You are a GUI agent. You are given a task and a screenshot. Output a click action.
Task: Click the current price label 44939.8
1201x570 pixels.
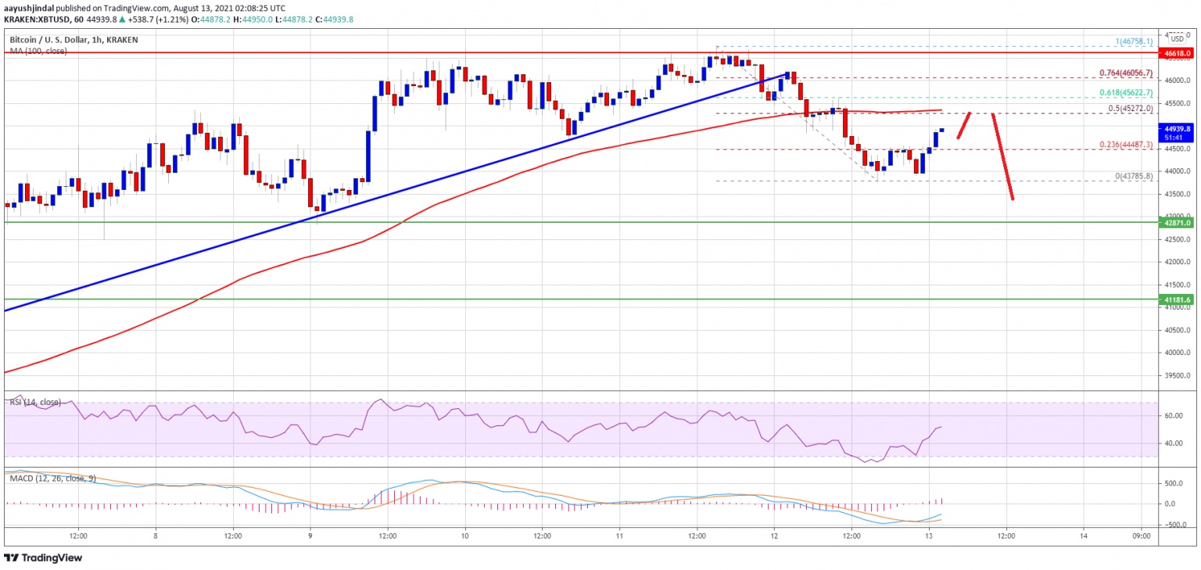point(1177,128)
